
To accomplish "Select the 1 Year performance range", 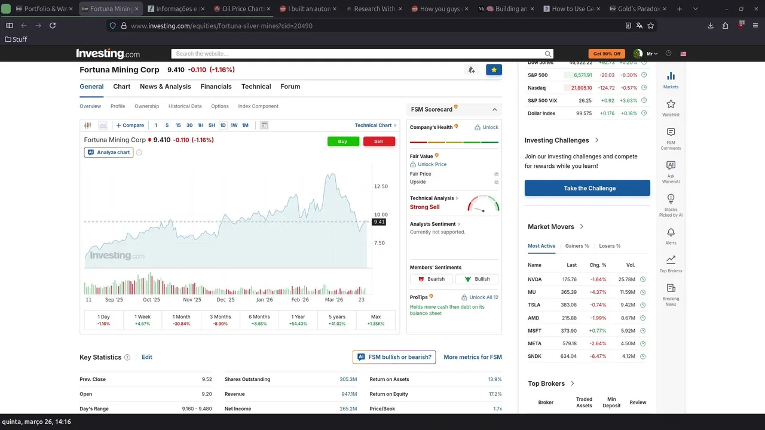I will pos(298,320).
